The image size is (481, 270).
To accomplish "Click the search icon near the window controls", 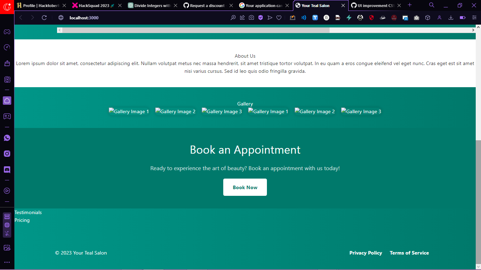I will pos(431,5).
